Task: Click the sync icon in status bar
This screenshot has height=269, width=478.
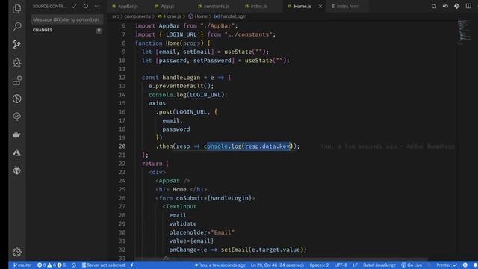Action: (x=74, y=265)
